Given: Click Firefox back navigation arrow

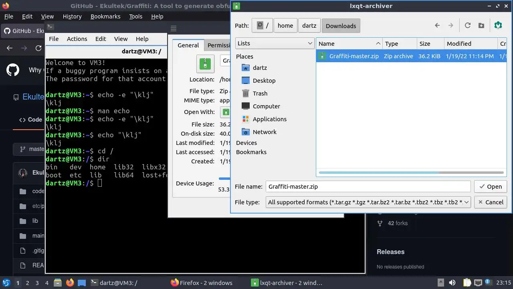Looking at the screenshot, I should click(x=10, y=48).
